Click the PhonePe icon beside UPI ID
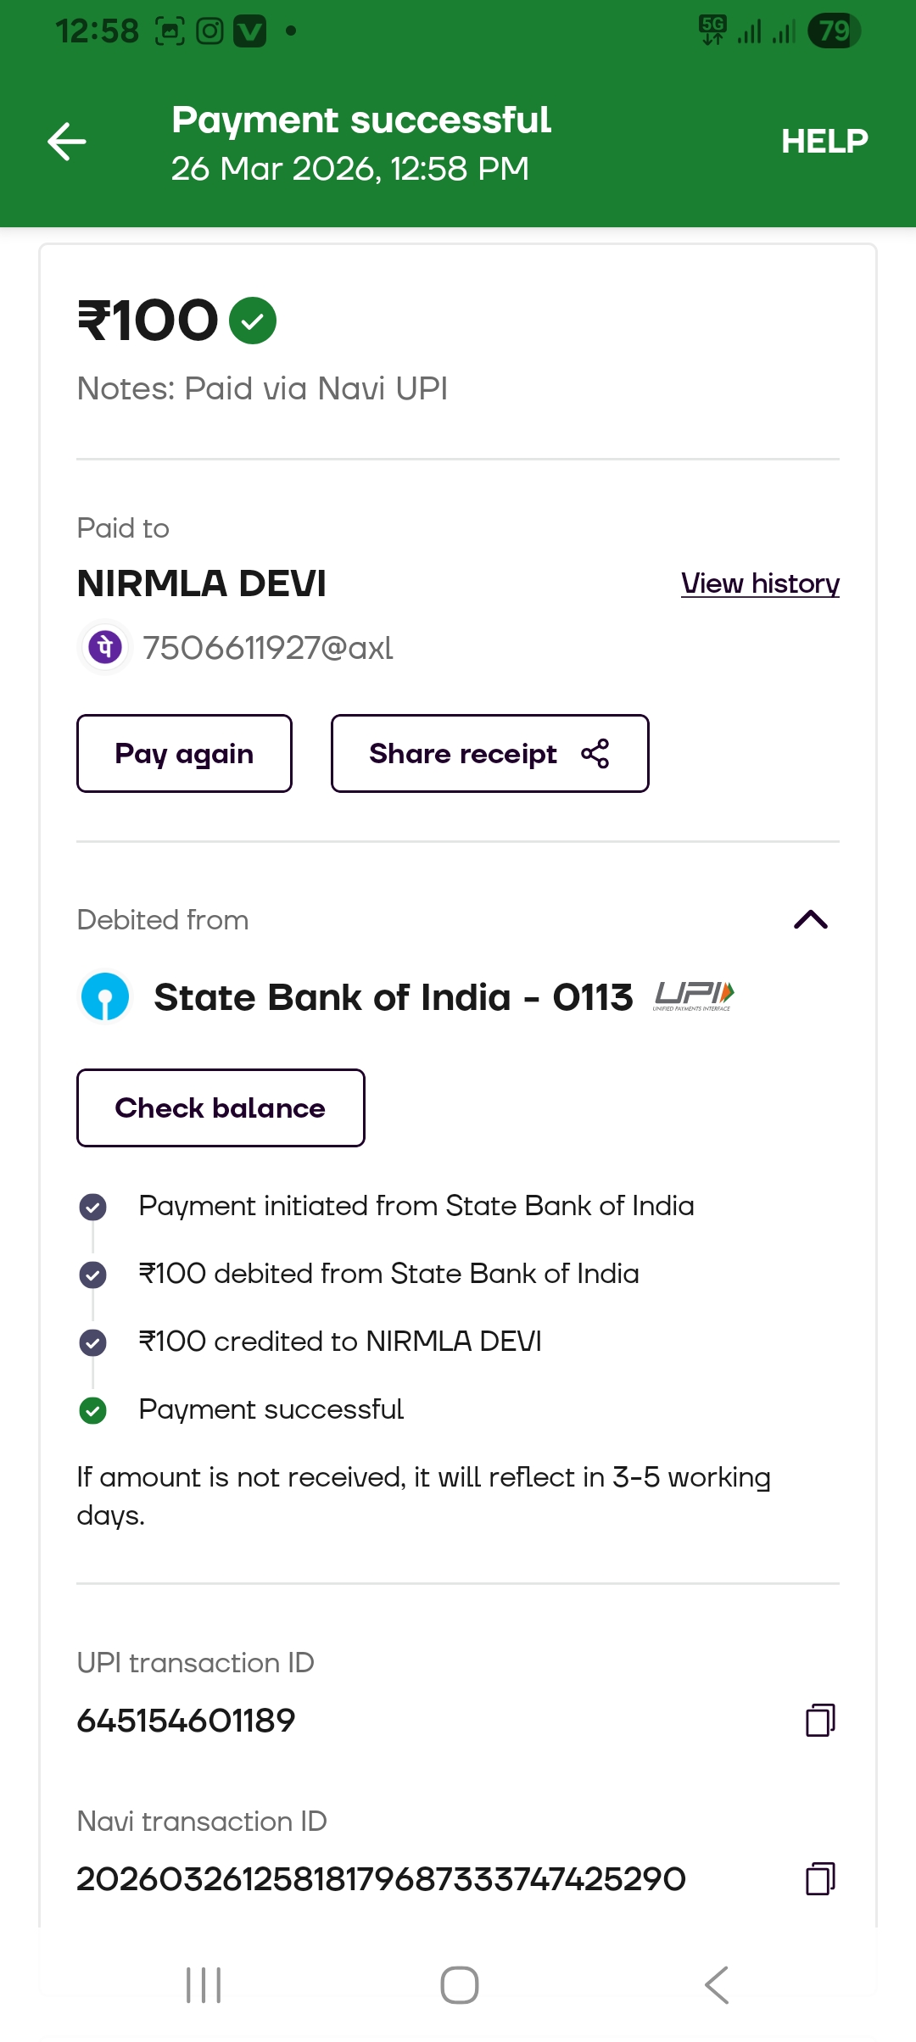 [x=105, y=648]
